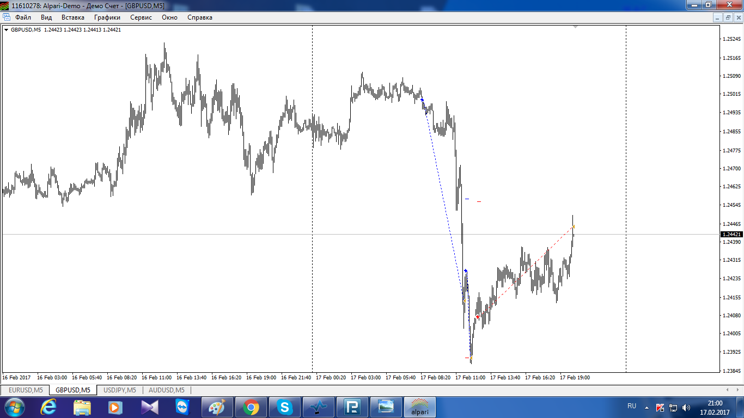The width and height of the screenshot is (744, 418).
Task: Open Visual Studio from taskbar
Action: pyautogui.click(x=150, y=407)
